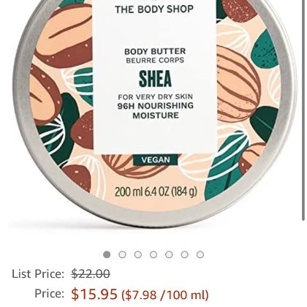The image size is (307, 307).
Task: Click the 200 ml 6.4 OZ size text
Action: [156, 192]
